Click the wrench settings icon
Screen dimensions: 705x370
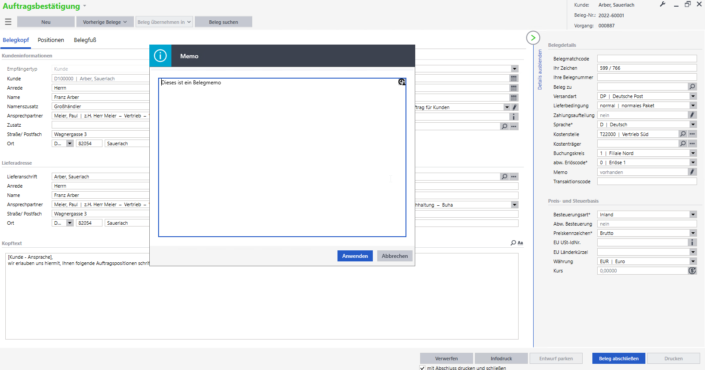pyautogui.click(x=663, y=4)
